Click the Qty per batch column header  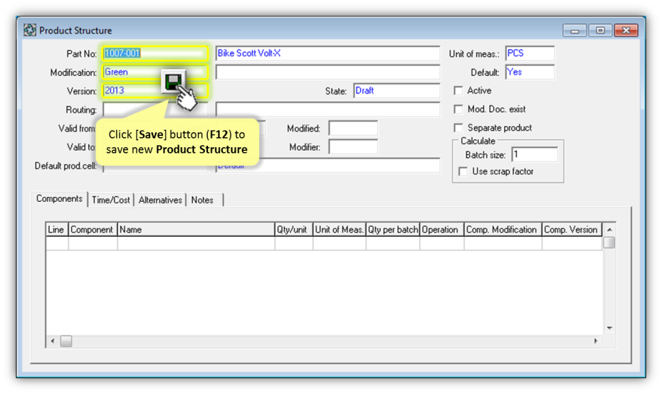pos(393,230)
